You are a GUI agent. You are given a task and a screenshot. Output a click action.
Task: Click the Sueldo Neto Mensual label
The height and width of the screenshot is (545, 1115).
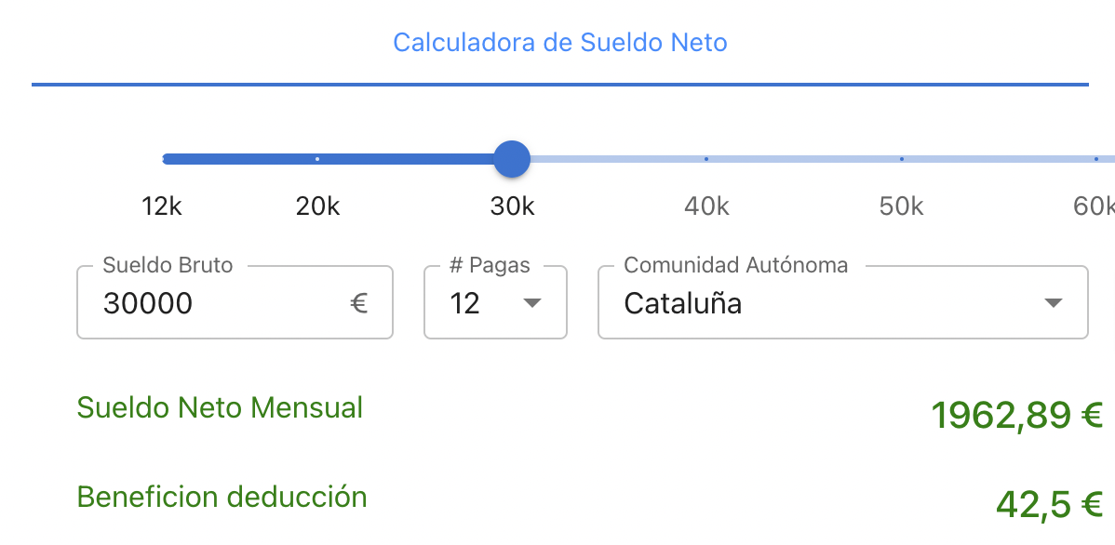[x=220, y=407]
